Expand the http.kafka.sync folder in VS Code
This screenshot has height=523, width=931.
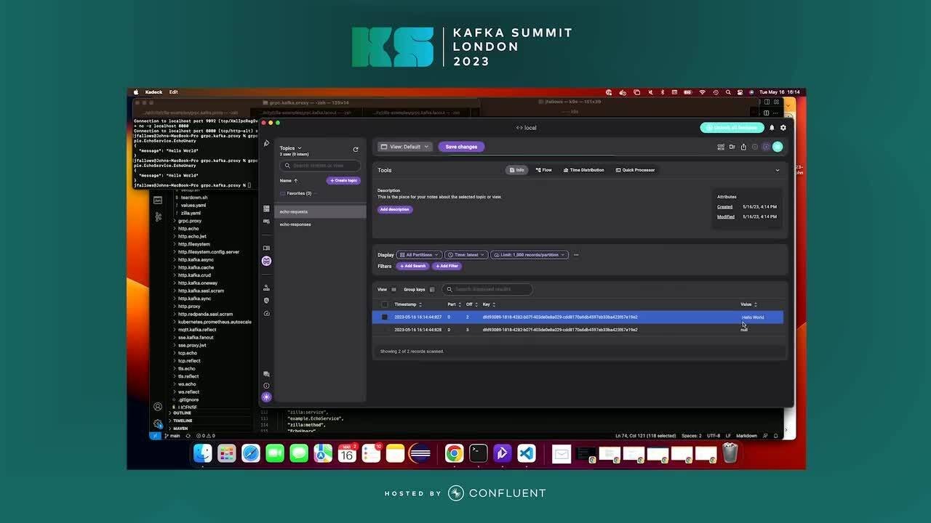tap(194, 299)
